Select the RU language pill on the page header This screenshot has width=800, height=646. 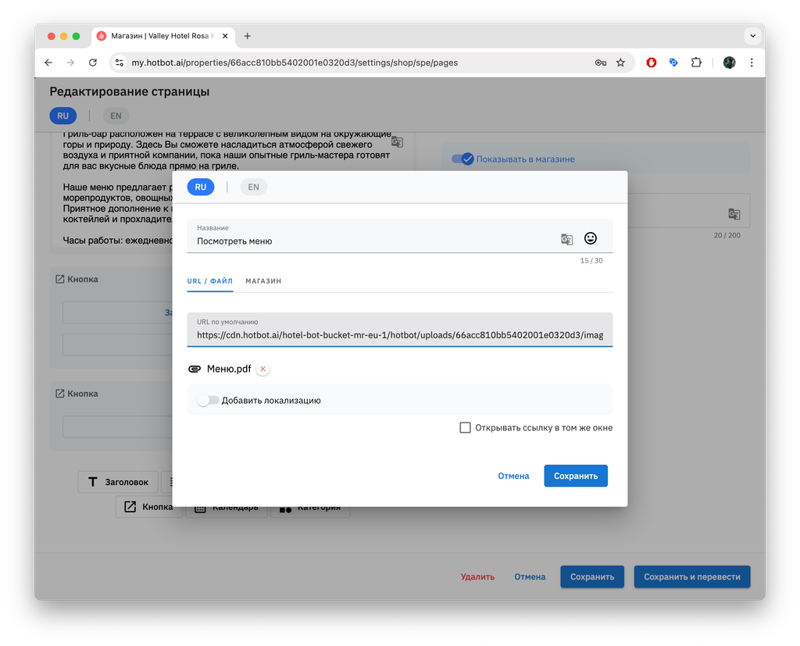pyautogui.click(x=62, y=116)
